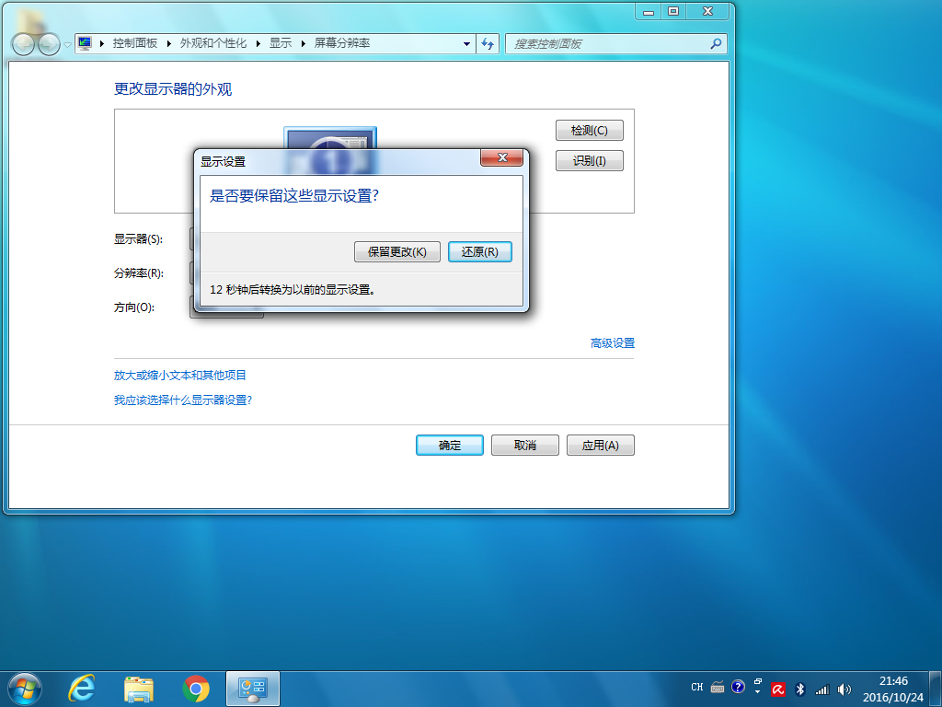Go forward with the forward arrow
This screenshot has width=942, height=707.
click(x=48, y=44)
